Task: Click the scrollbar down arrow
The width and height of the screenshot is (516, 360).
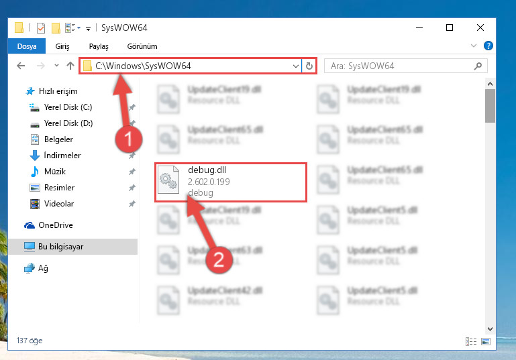Action: click(490, 328)
